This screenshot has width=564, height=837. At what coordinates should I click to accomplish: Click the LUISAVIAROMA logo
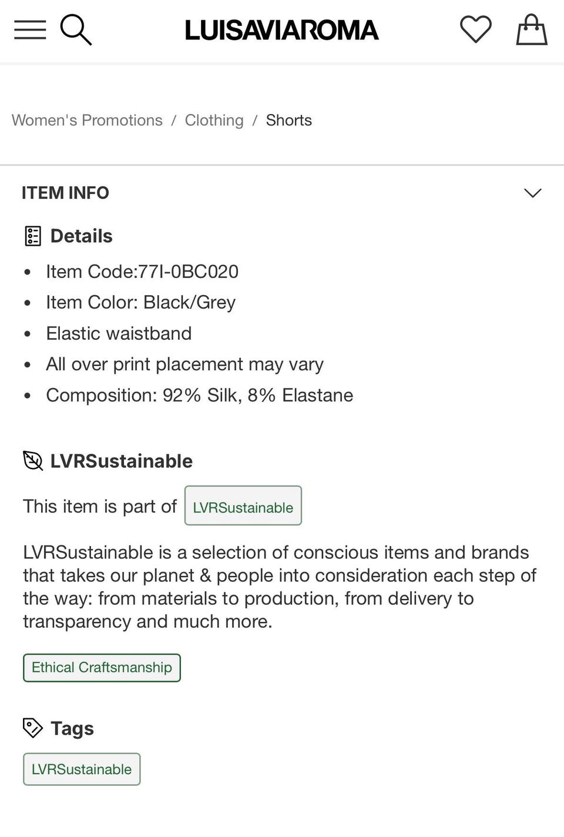pos(281,30)
